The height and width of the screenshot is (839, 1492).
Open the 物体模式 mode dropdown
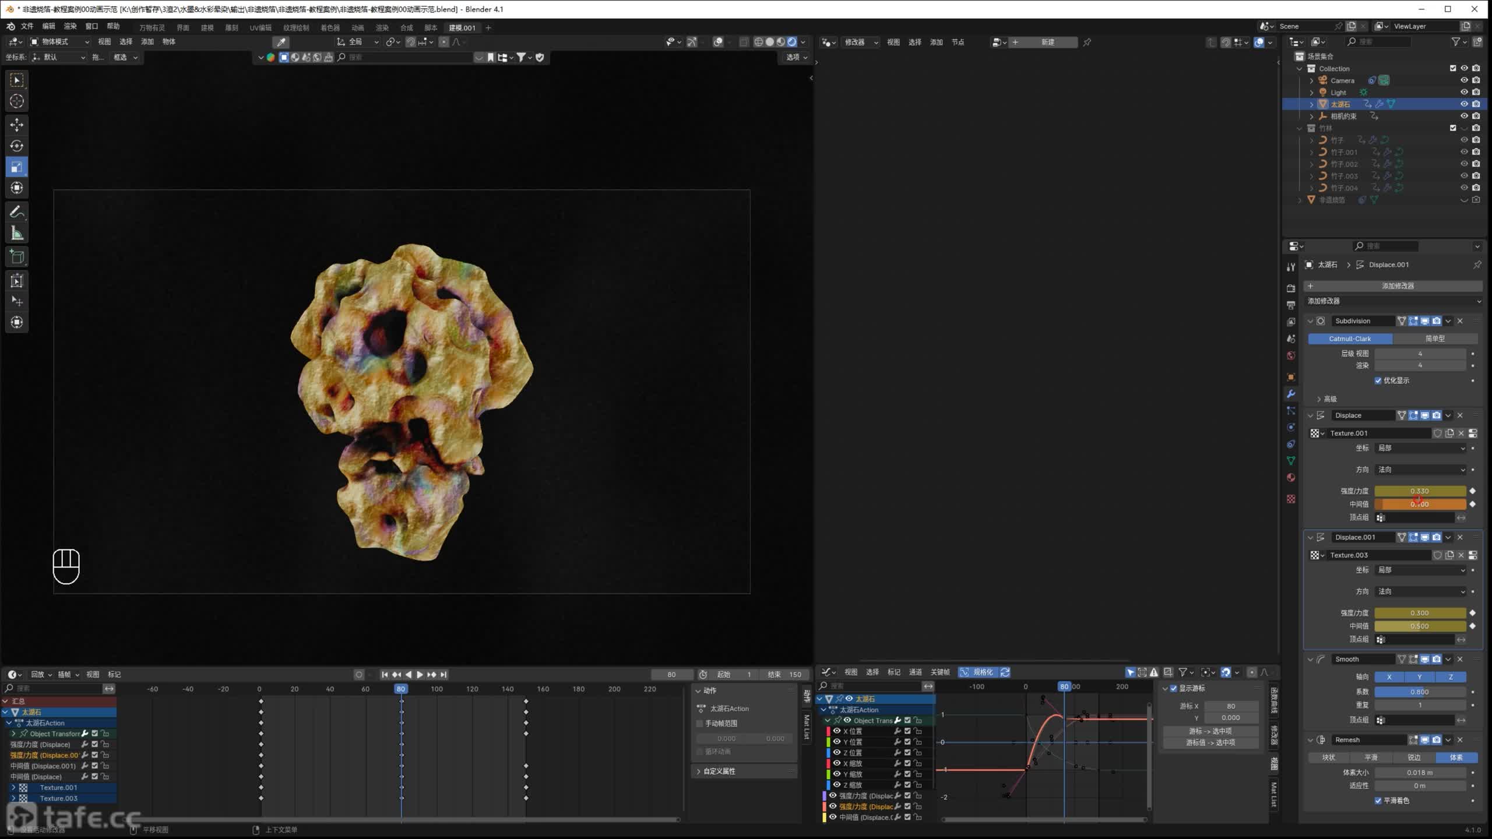(59, 42)
